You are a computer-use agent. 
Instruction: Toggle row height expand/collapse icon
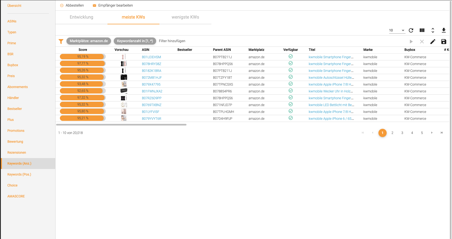point(433,30)
